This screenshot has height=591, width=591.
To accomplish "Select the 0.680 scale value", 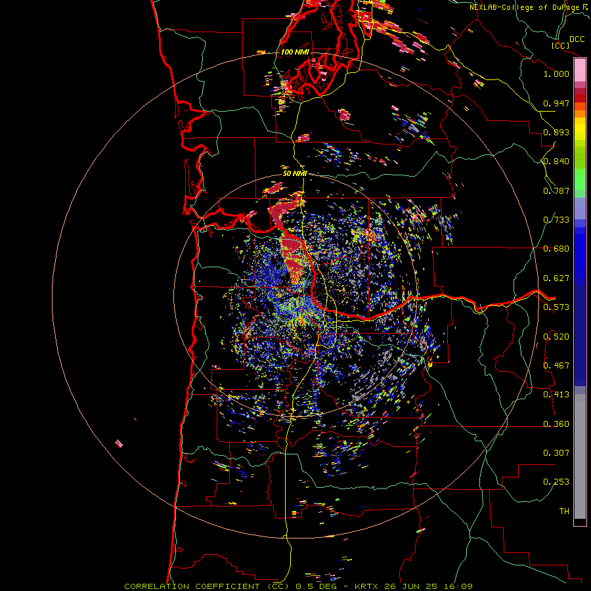I will coord(556,249).
